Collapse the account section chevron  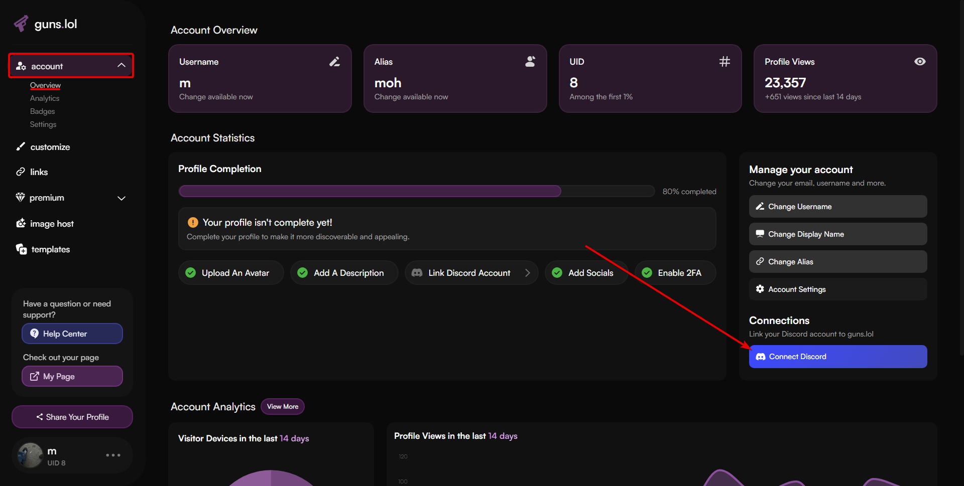(122, 66)
